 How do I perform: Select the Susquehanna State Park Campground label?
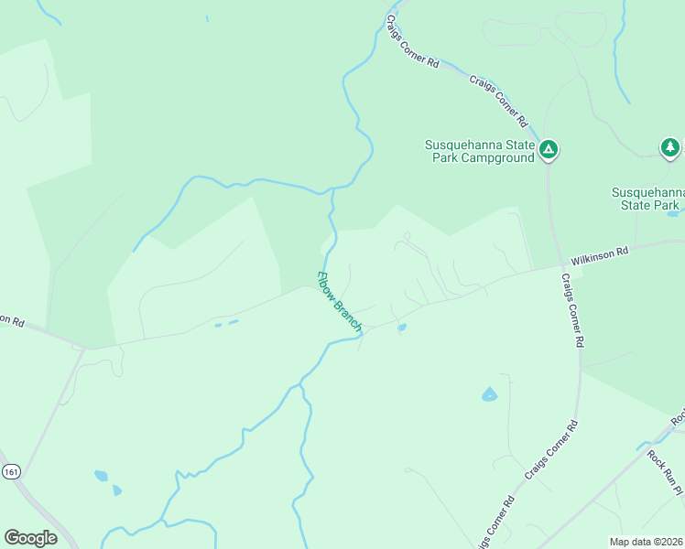point(480,151)
